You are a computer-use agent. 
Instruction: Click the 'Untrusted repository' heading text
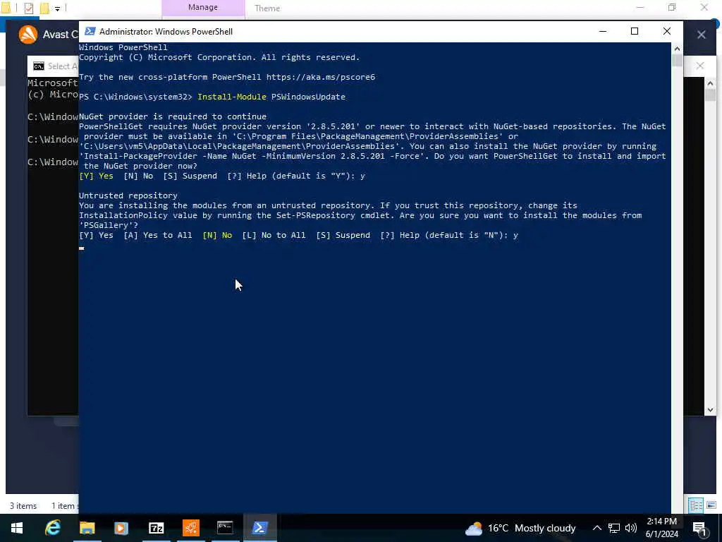pyautogui.click(x=128, y=195)
